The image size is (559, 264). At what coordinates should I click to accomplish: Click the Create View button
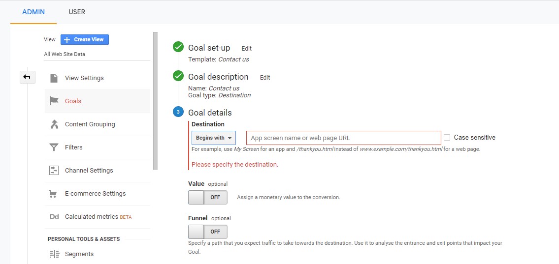click(85, 40)
